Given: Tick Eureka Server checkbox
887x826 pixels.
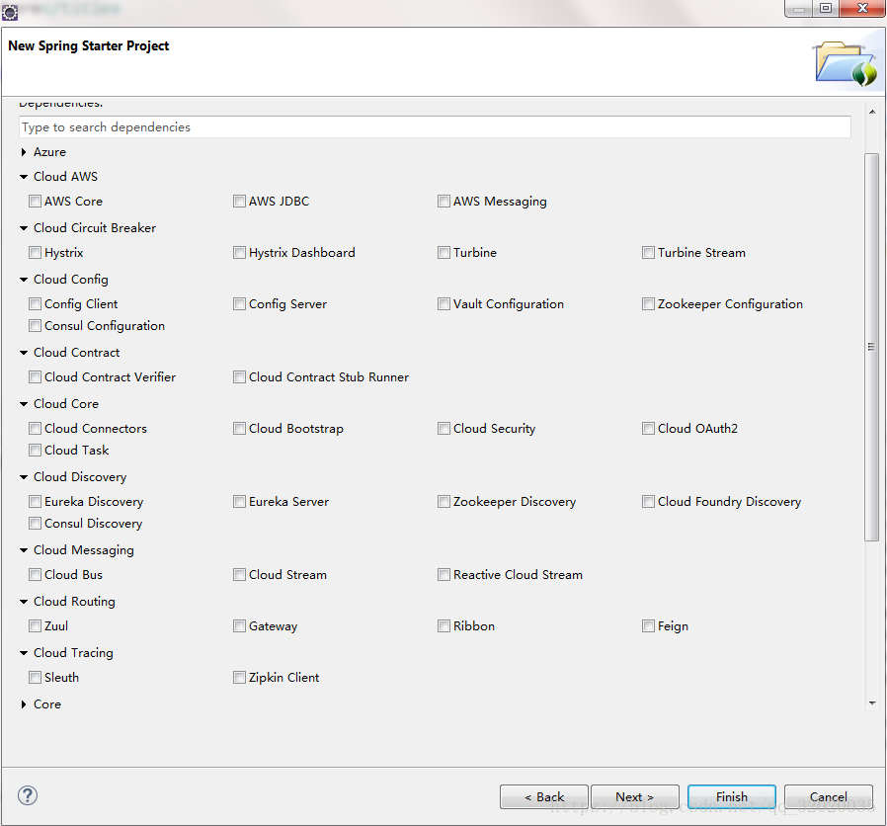Looking at the screenshot, I should pos(239,501).
